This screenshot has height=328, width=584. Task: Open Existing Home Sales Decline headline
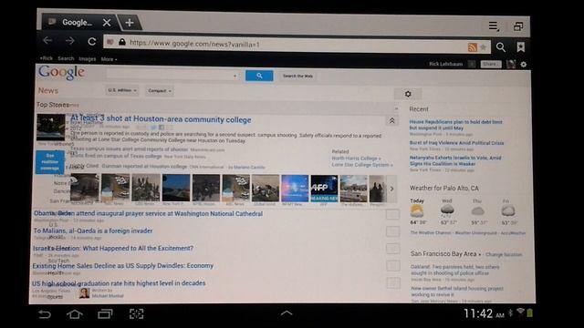point(123,265)
